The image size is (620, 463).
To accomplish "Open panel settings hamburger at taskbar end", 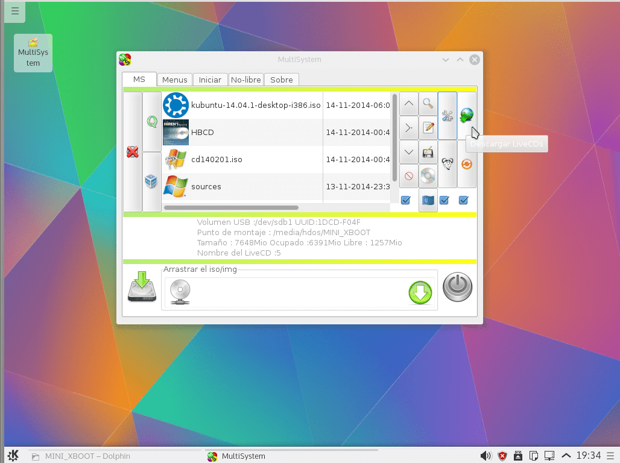I will (x=611, y=456).
